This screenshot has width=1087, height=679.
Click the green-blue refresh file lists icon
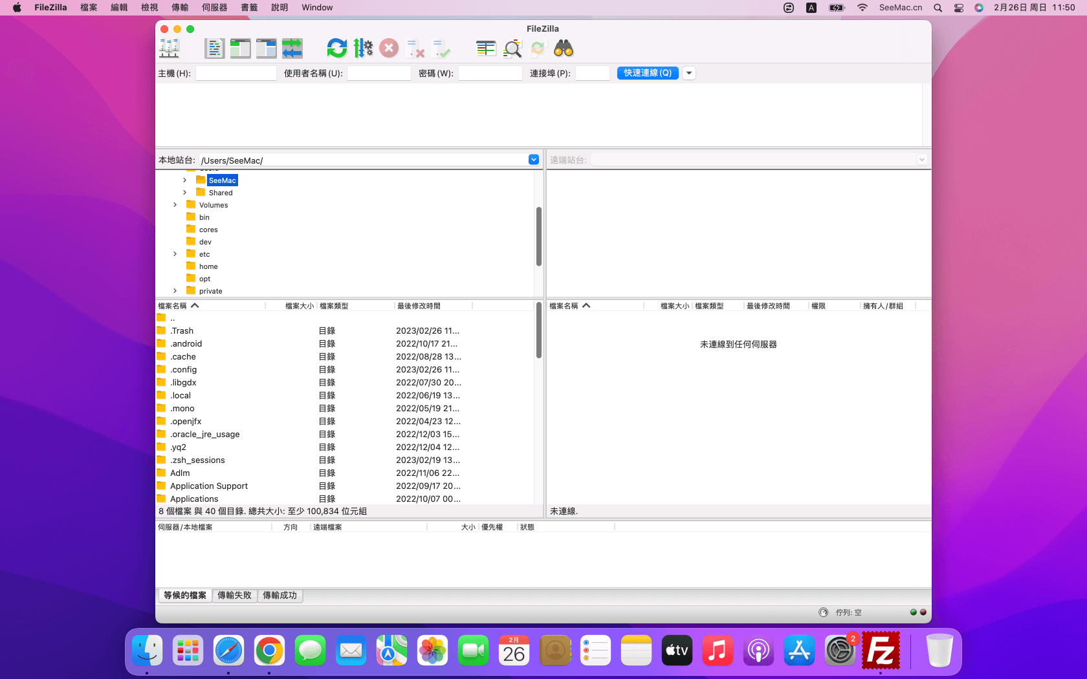click(x=336, y=48)
